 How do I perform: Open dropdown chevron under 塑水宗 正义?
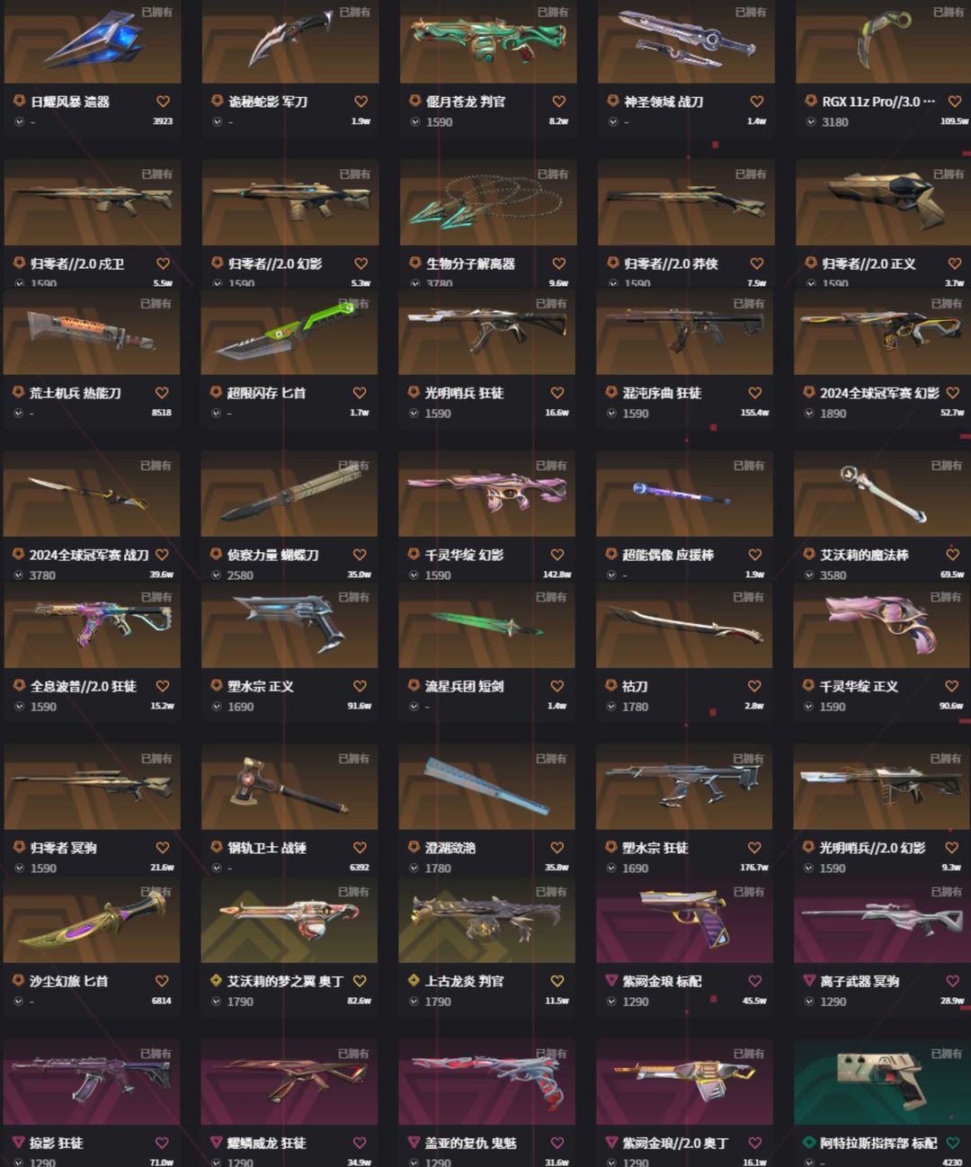[x=217, y=707]
